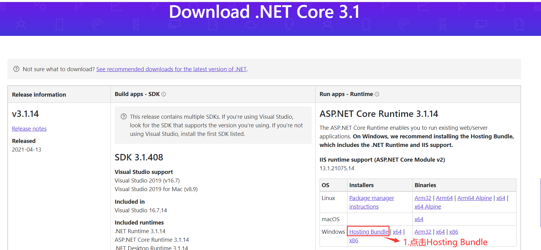Open the Linux Package manager instructions link
Viewport: 541px width, 250px height.
(372, 202)
